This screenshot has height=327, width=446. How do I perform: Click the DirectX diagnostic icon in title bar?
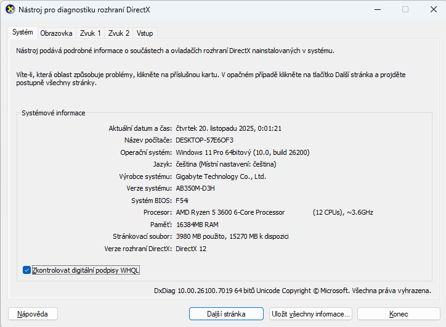[10, 9]
